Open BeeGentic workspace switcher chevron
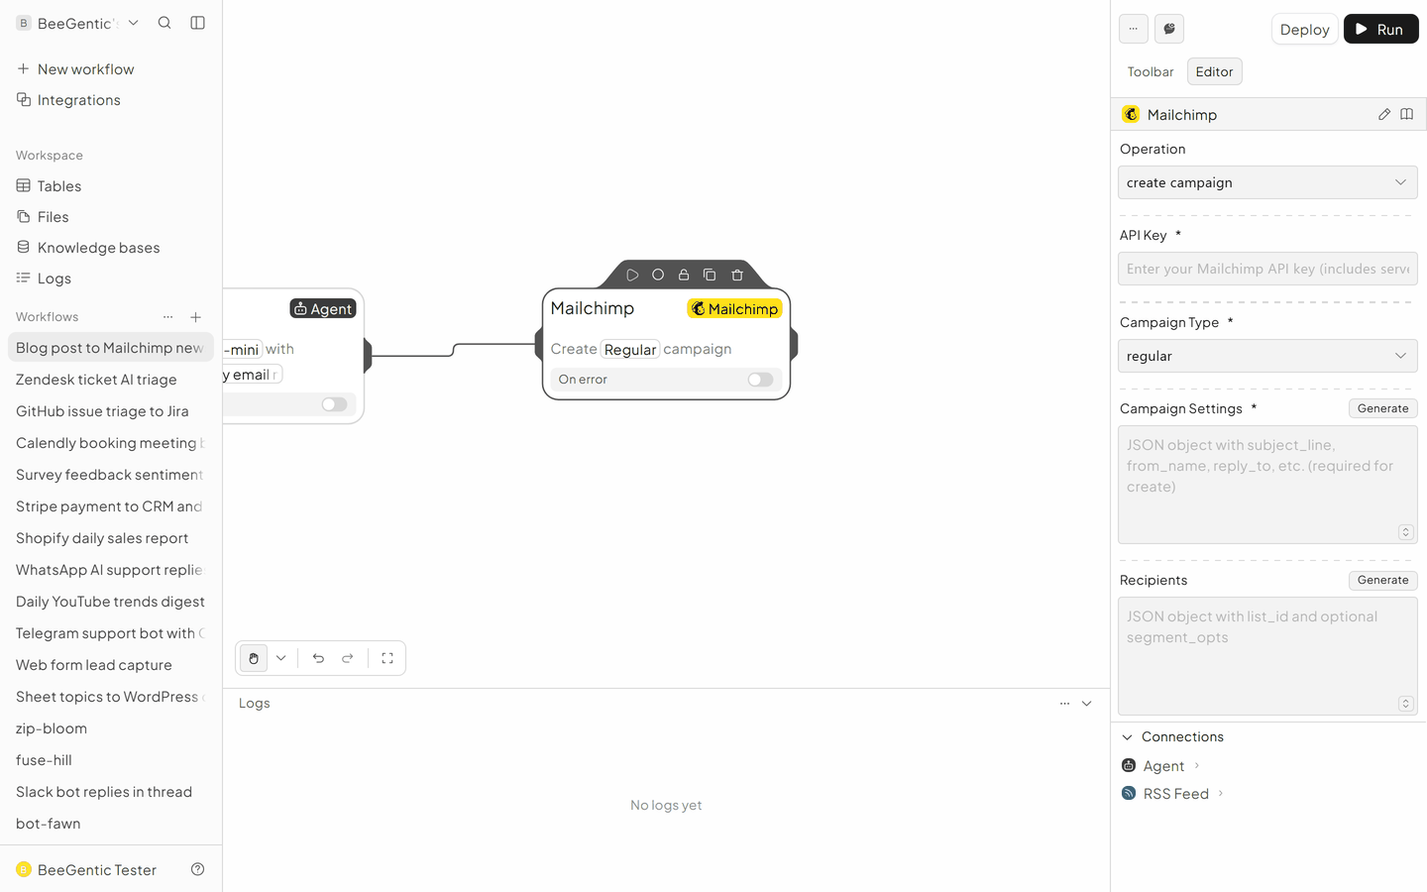 tap(134, 23)
